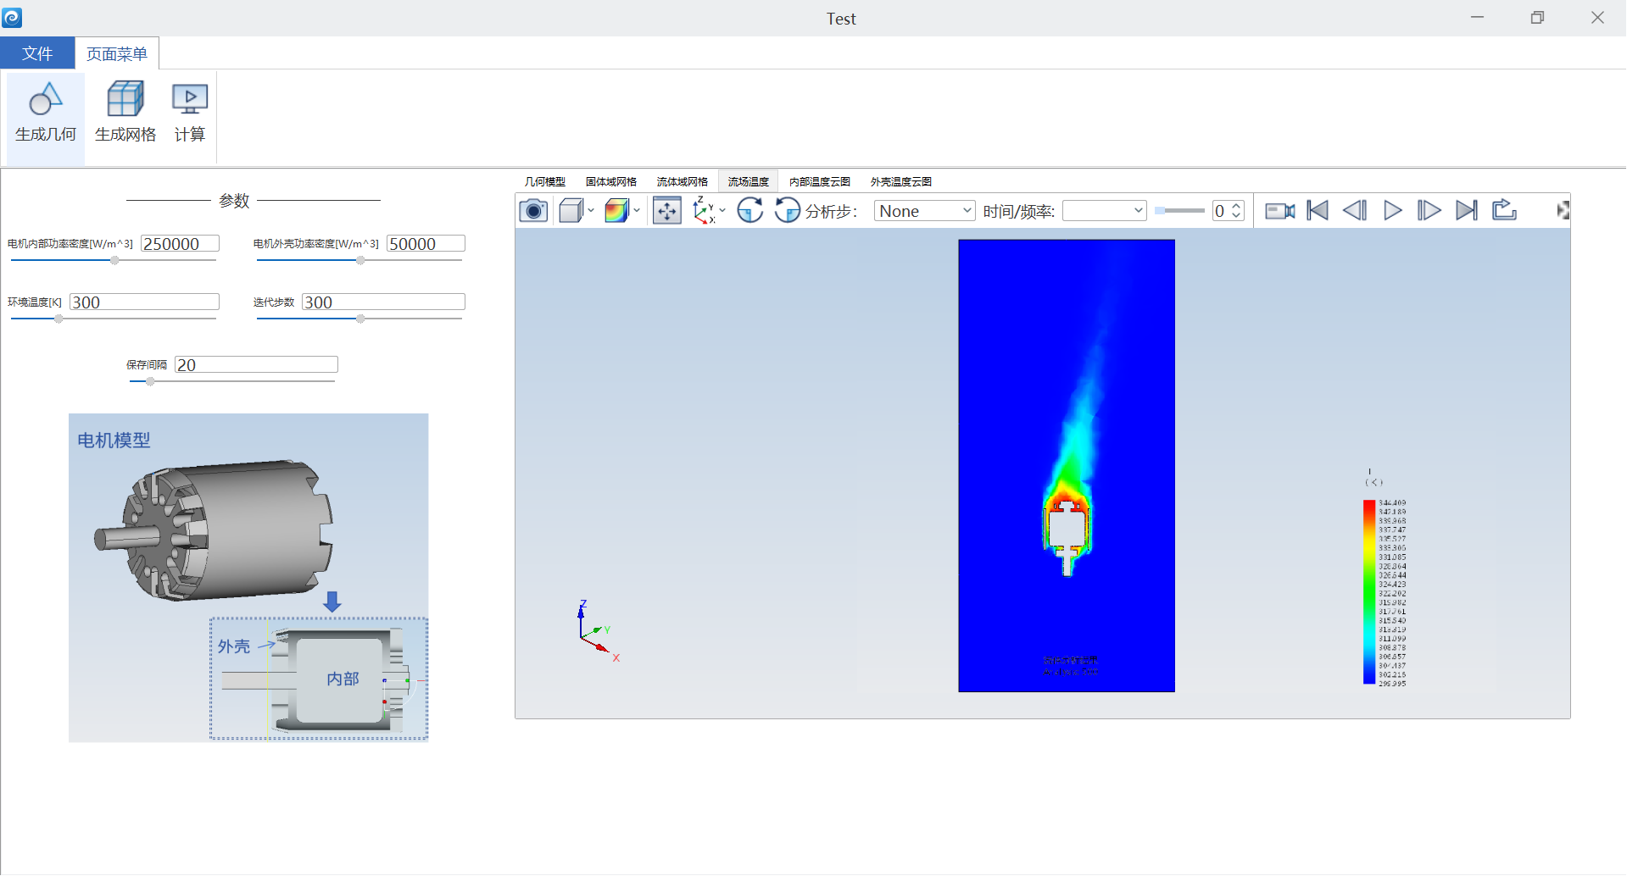This screenshot has height=876, width=1627.
Task: Click the 迭代步数 input field
Action: point(383,302)
